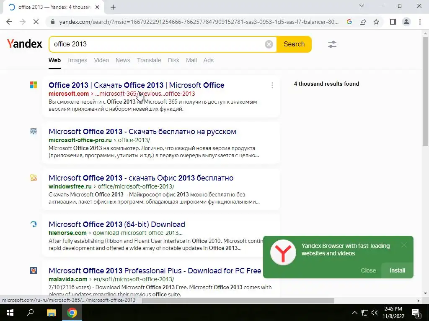Open the network tray icon
This screenshot has width=429, height=321.
[x=365, y=313]
